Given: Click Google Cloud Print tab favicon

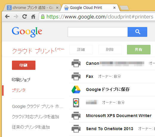Looking at the screenshot, I should [66, 8].
